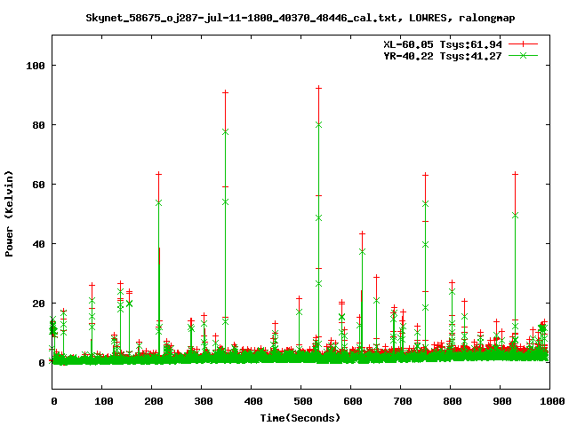Click the red spike top near 750 seconds
Image resolution: width=569 pixels, height=426 pixels.
425,175
